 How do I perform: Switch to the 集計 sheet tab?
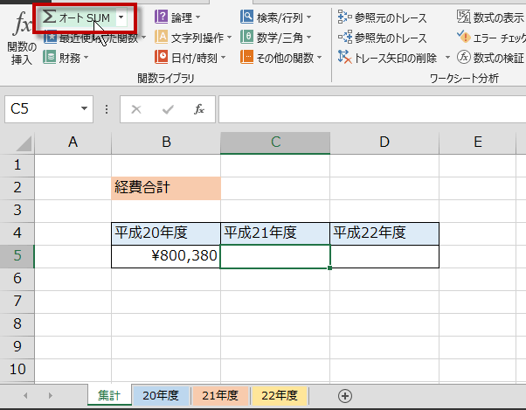click(x=109, y=395)
